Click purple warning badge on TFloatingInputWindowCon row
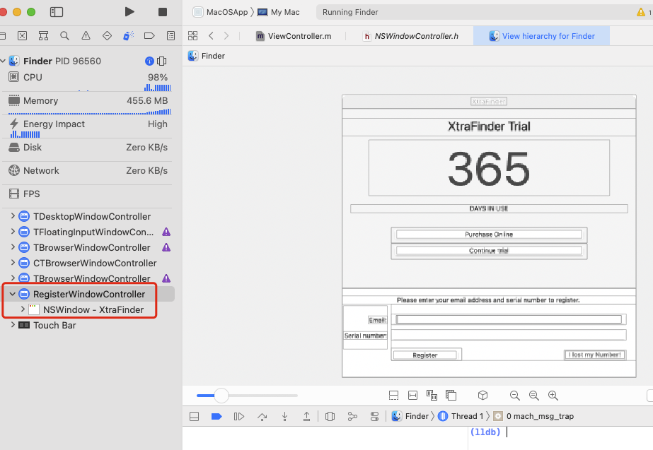653x450 pixels. point(166,232)
